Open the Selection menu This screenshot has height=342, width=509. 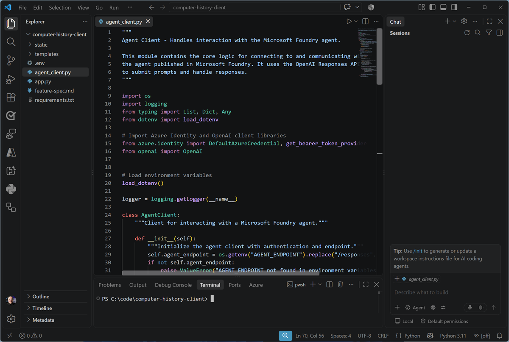(60, 8)
